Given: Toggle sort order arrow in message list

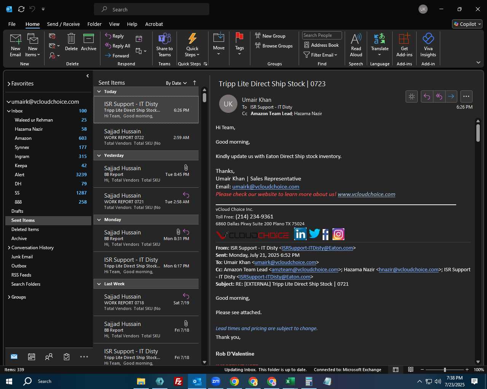Looking at the screenshot, I should click(194, 83).
